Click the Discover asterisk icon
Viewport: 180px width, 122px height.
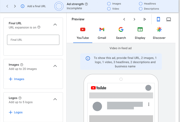159,29
